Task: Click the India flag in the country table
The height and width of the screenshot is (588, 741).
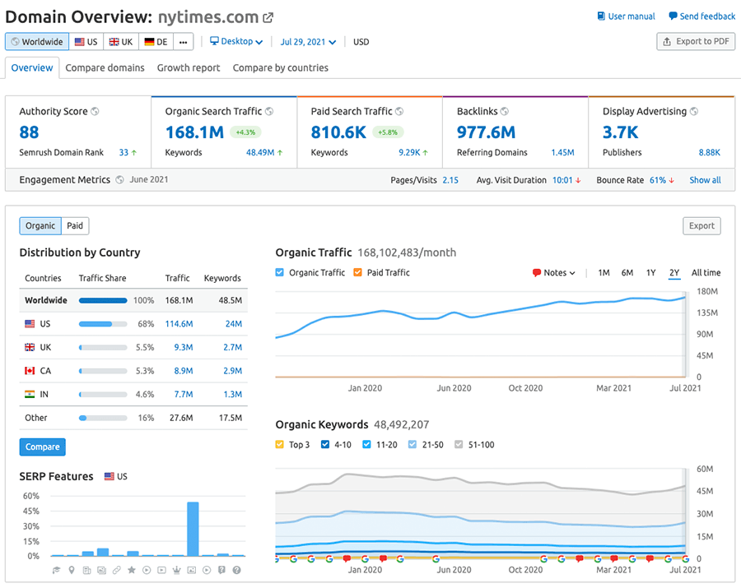Action: tap(30, 394)
